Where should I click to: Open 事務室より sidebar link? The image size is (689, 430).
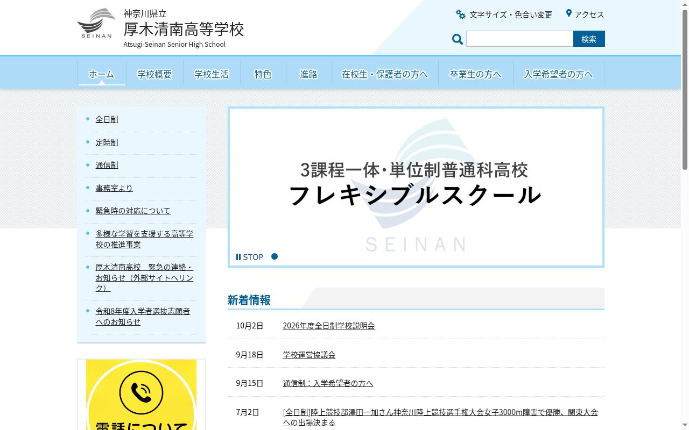(x=114, y=188)
